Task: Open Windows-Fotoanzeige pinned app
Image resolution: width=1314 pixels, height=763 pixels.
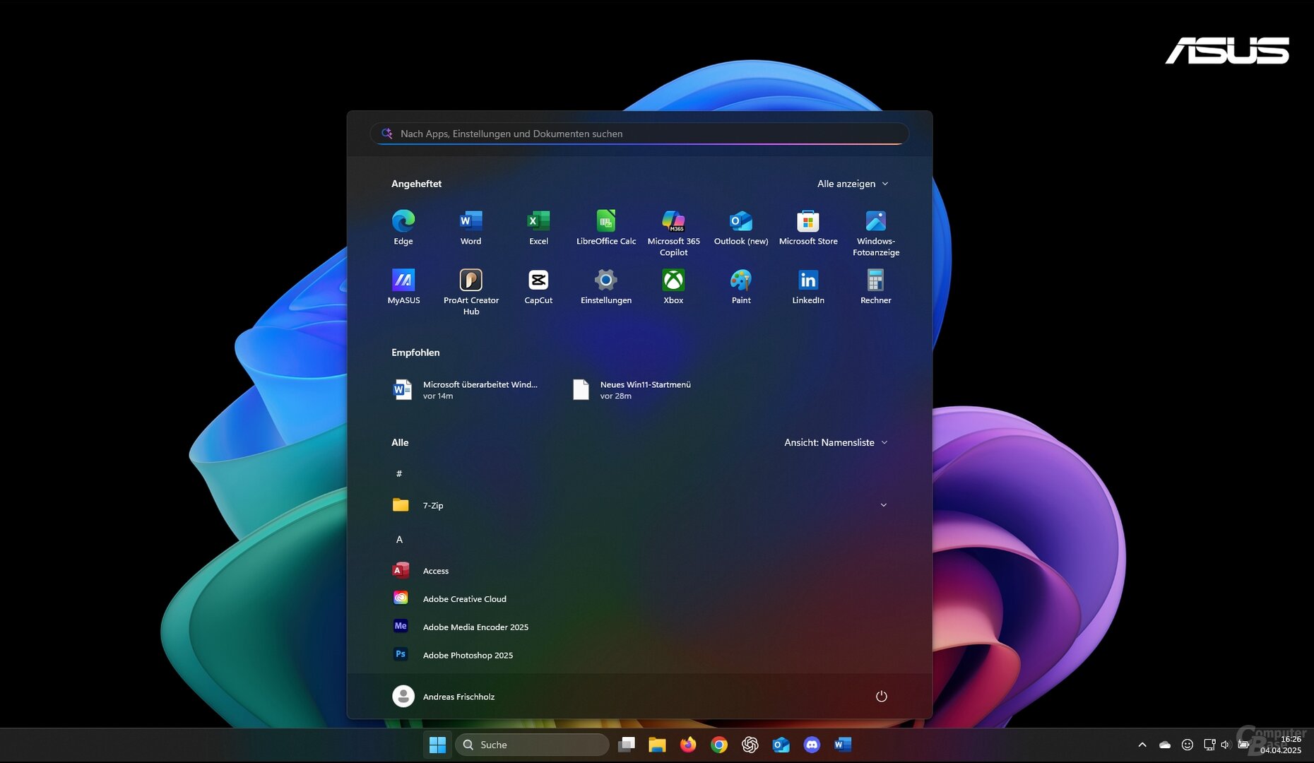Action: click(x=876, y=233)
